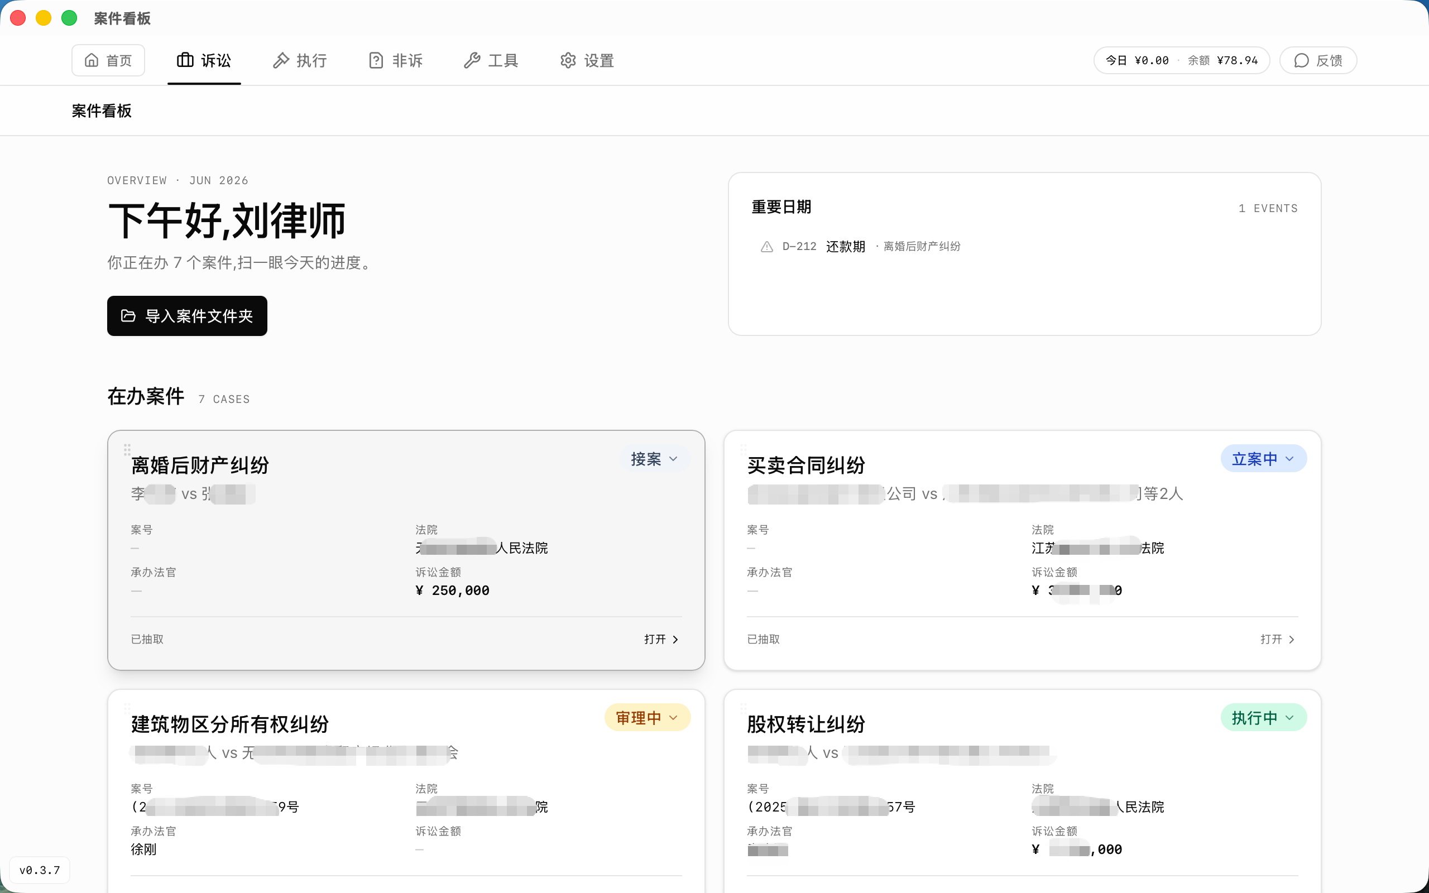The height and width of the screenshot is (893, 1429).
Task: Click the wrench icon in 工具 tab
Action: [472, 60]
